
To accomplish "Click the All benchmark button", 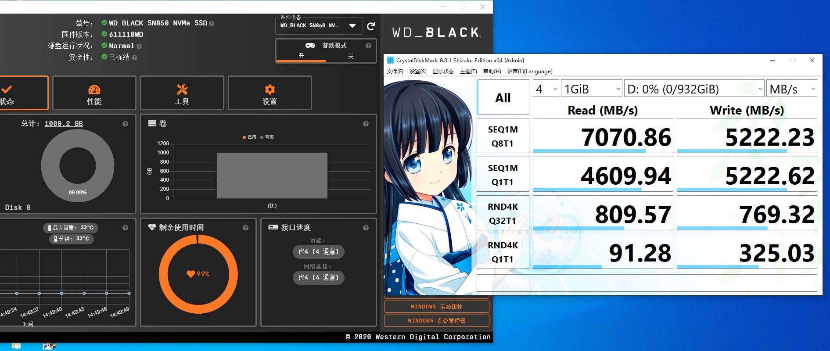I will [x=503, y=97].
